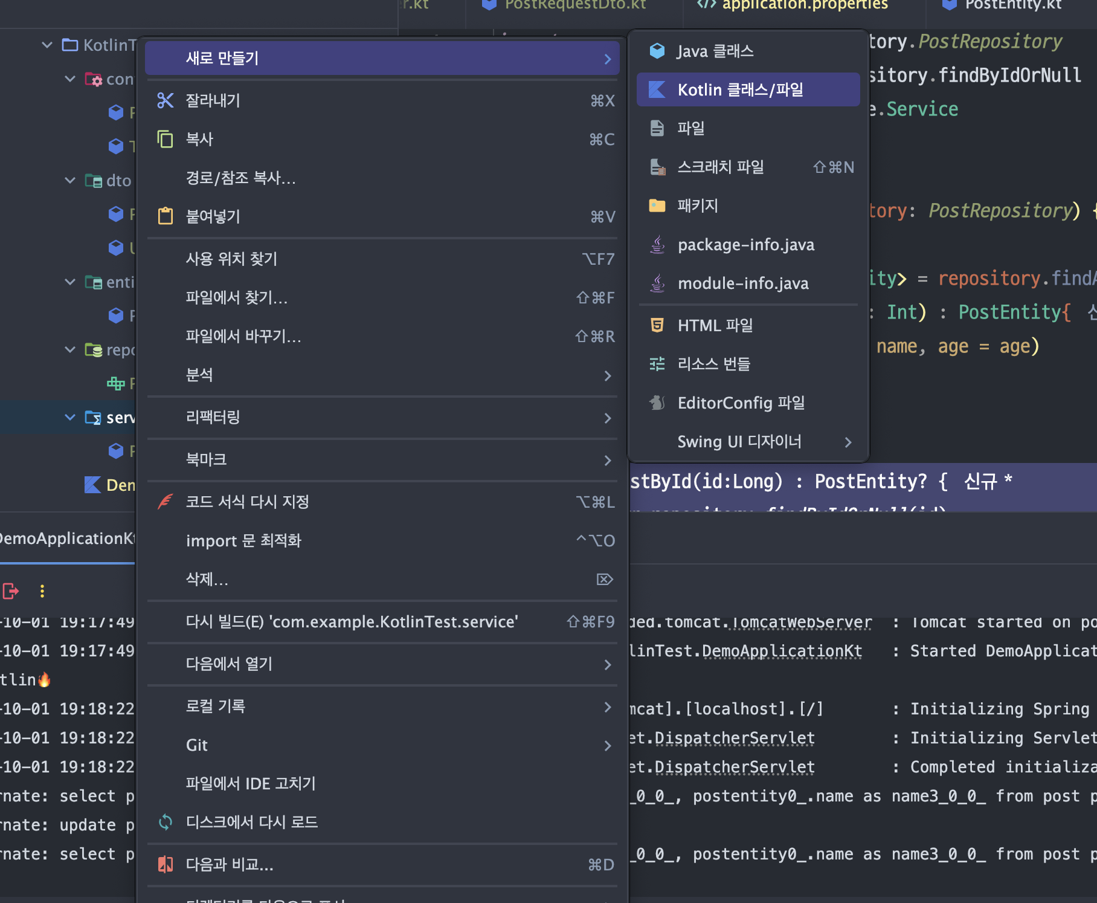The width and height of the screenshot is (1097, 903).
Task: Choose 스크래치 파일 from the new menu
Action: point(748,167)
